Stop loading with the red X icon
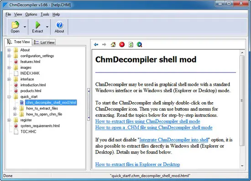Image resolution: width=251 pixels, height=181 pixels. (122, 44)
